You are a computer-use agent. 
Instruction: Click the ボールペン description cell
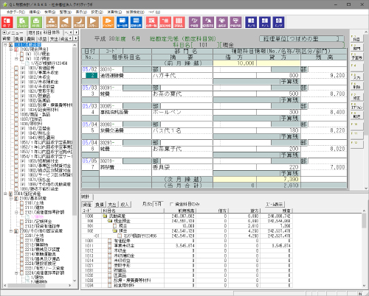click(182, 112)
